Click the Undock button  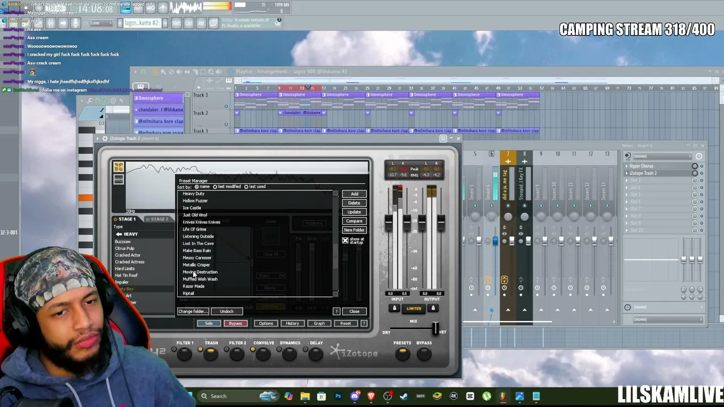[x=227, y=311]
